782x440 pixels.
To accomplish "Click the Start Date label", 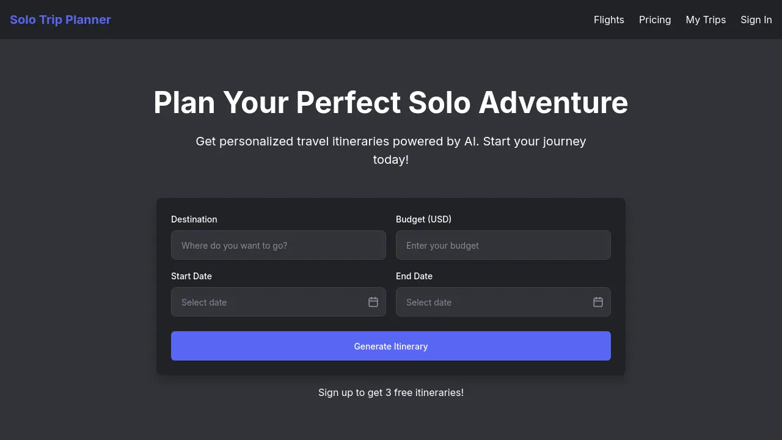I will tap(191, 276).
